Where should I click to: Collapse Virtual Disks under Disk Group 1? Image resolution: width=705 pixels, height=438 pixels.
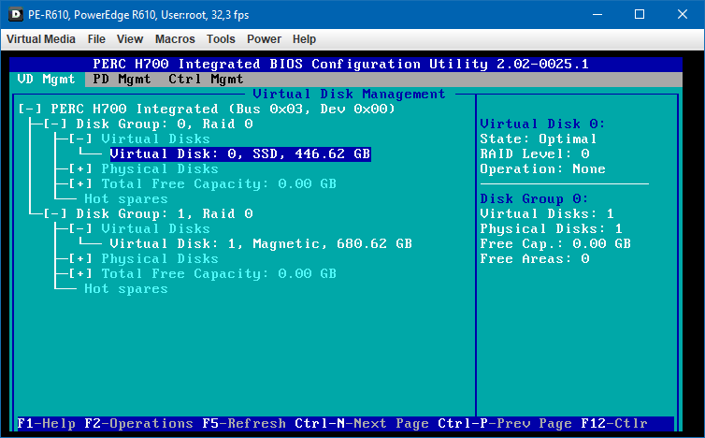click(80, 228)
